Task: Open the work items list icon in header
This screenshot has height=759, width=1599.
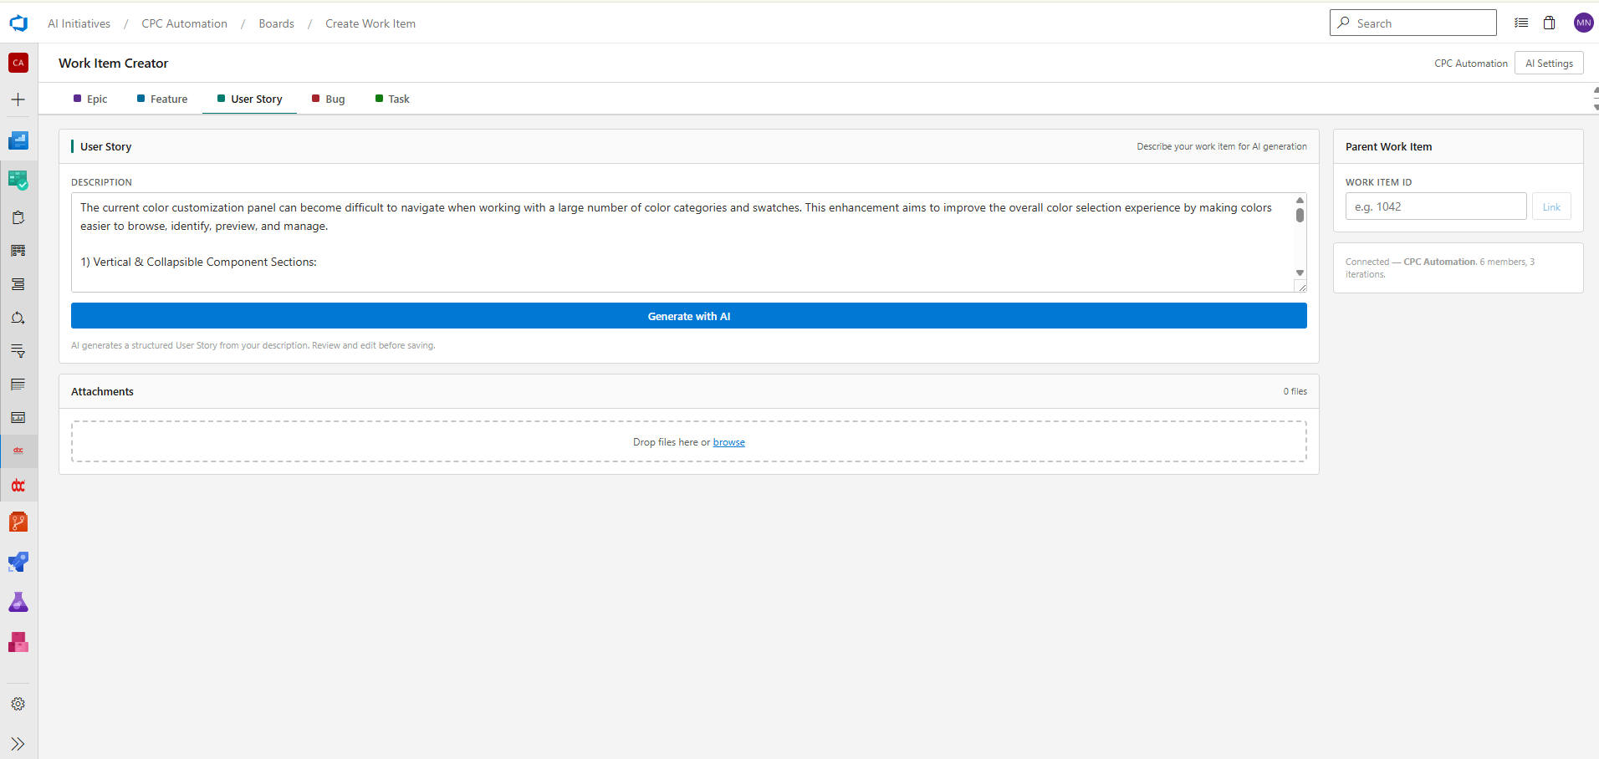Action: 1521,23
